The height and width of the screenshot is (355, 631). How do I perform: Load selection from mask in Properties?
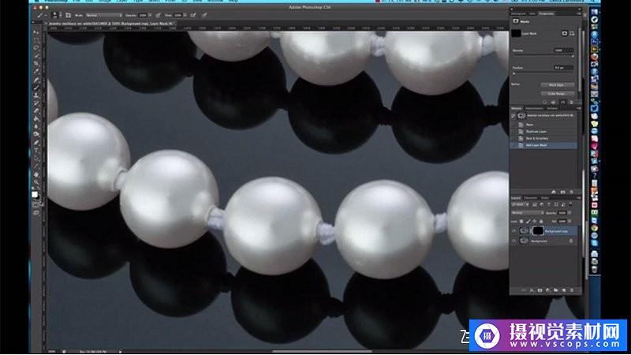(x=545, y=103)
